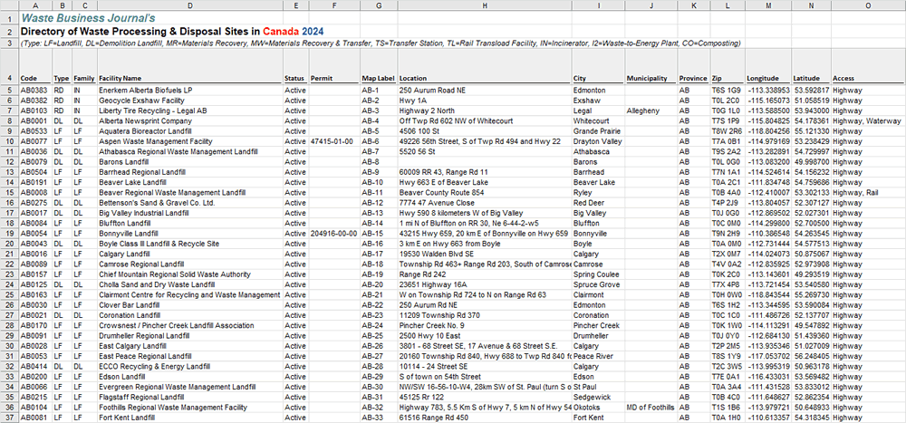Click city cell 'Grande Prairie'
Viewport: 906px width, 423px height.
[599, 131]
